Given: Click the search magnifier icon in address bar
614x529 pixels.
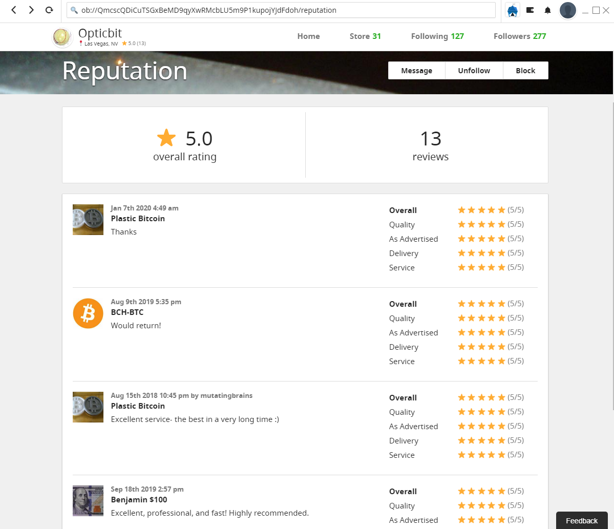Looking at the screenshot, I should tap(74, 11).
